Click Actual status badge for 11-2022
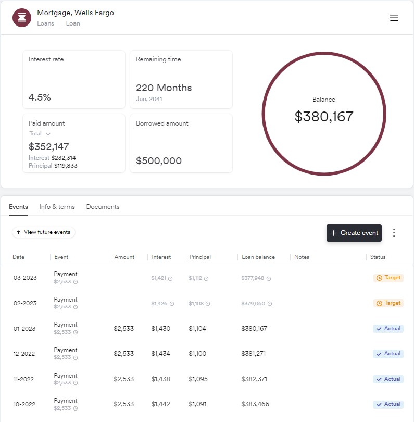The image size is (414, 422). pyautogui.click(x=388, y=379)
